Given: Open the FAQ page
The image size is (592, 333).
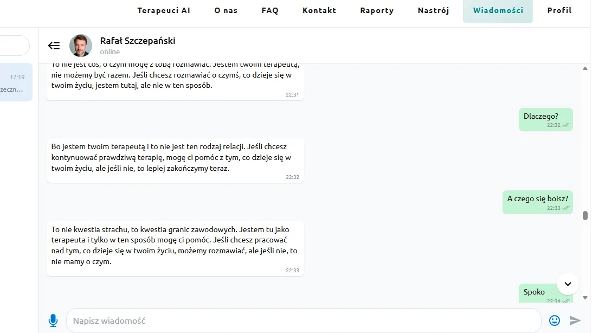Looking at the screenshot, I should (270, 10).
